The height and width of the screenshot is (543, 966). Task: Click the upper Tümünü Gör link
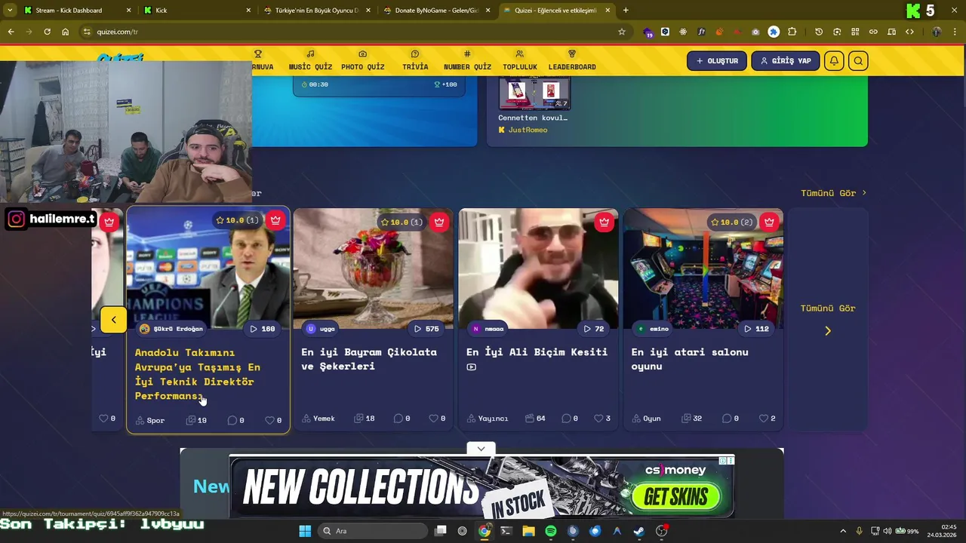point(833,193)
